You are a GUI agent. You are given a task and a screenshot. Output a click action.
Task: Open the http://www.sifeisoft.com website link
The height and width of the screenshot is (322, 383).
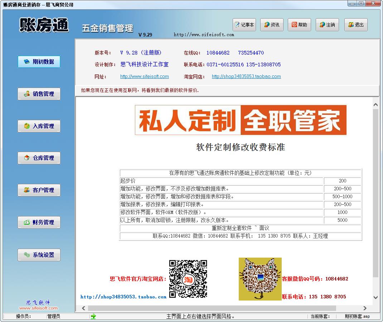(144, 77)
